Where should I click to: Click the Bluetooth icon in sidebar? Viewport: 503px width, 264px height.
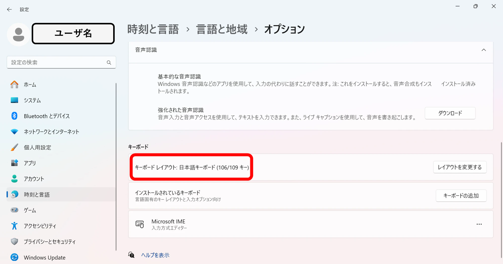14,116
